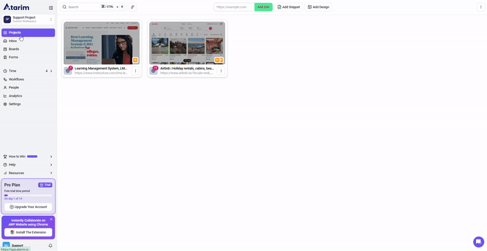Screen dimensions: 487x251
Task: Open the top-right page options menu
Action: (480, 7)
